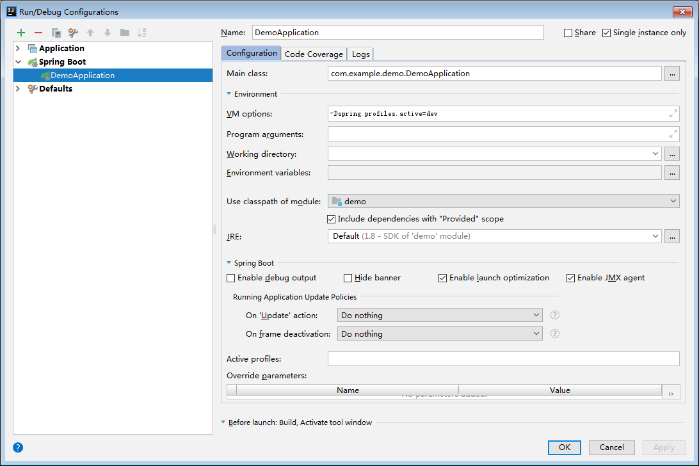Click into the Name input field

[x=398, y=33]
